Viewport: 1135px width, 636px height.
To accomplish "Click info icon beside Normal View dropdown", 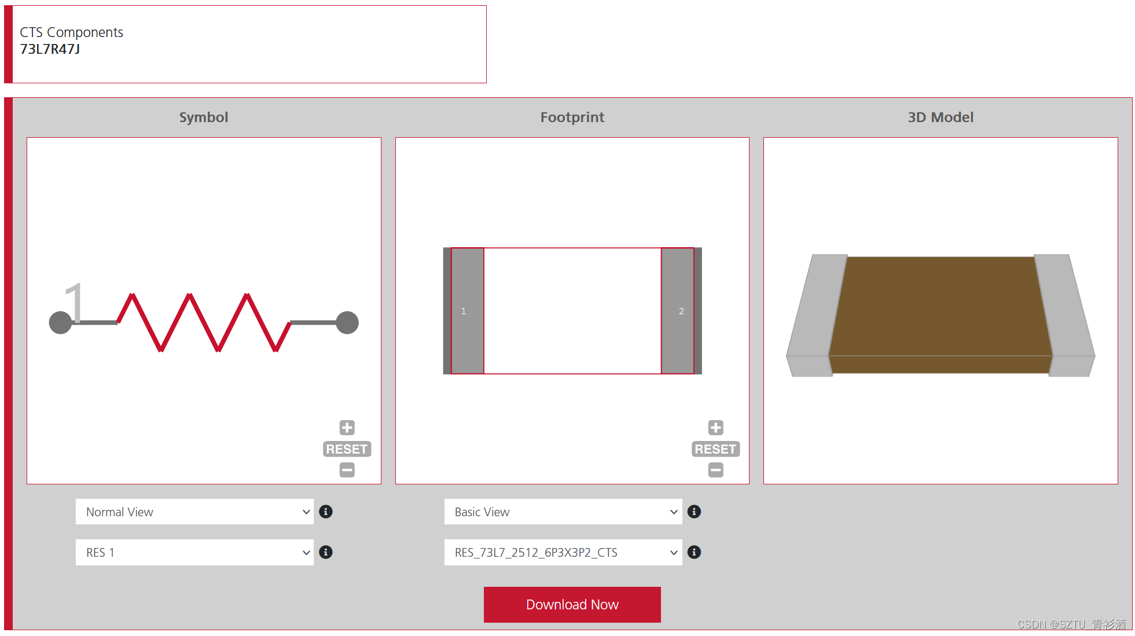I will click(x=326, y=512).
